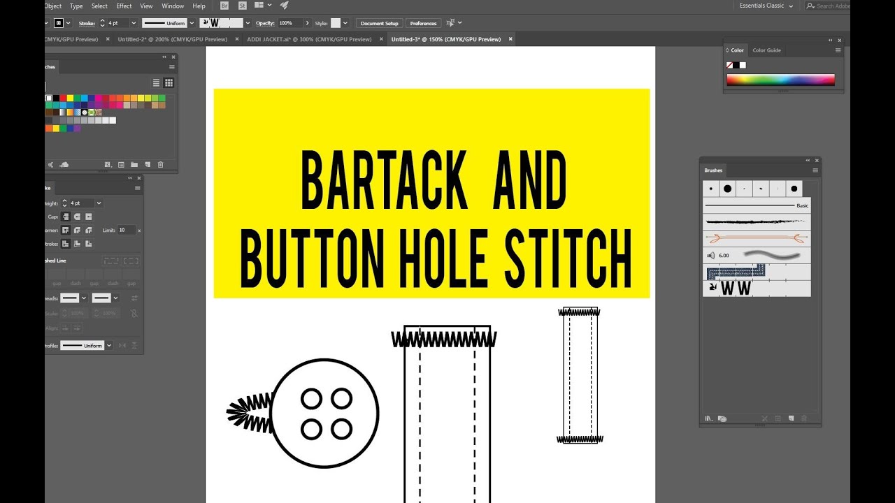The width and height of the screenshot is (895, 503).
Task: Open Essentials Classic workspace switcher
Action: point(766,6)
